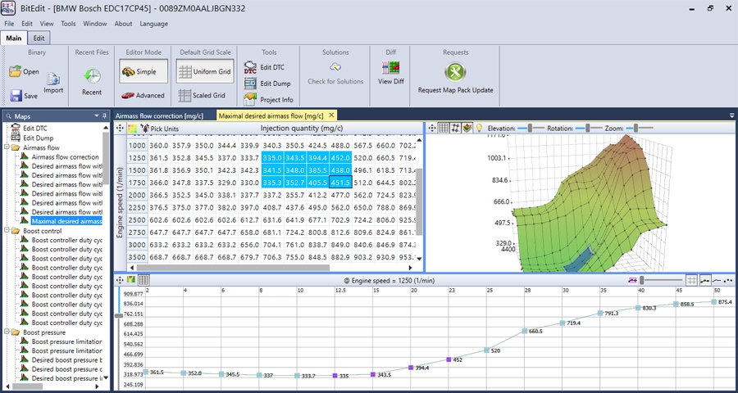Click the Boost pressure folder label
The image size is (738, 393).
43,332
